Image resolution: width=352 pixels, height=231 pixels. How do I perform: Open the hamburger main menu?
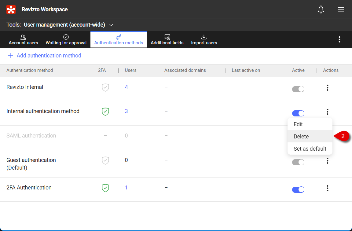point(341,9)
